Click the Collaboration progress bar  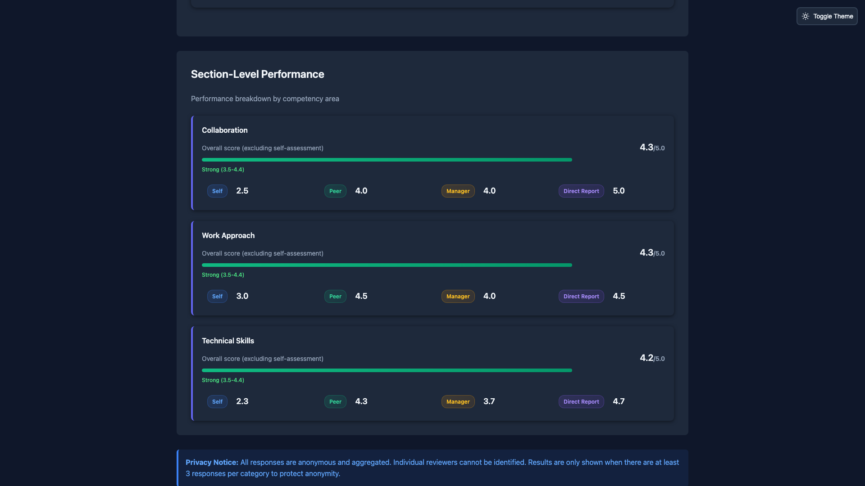(387, 159)
